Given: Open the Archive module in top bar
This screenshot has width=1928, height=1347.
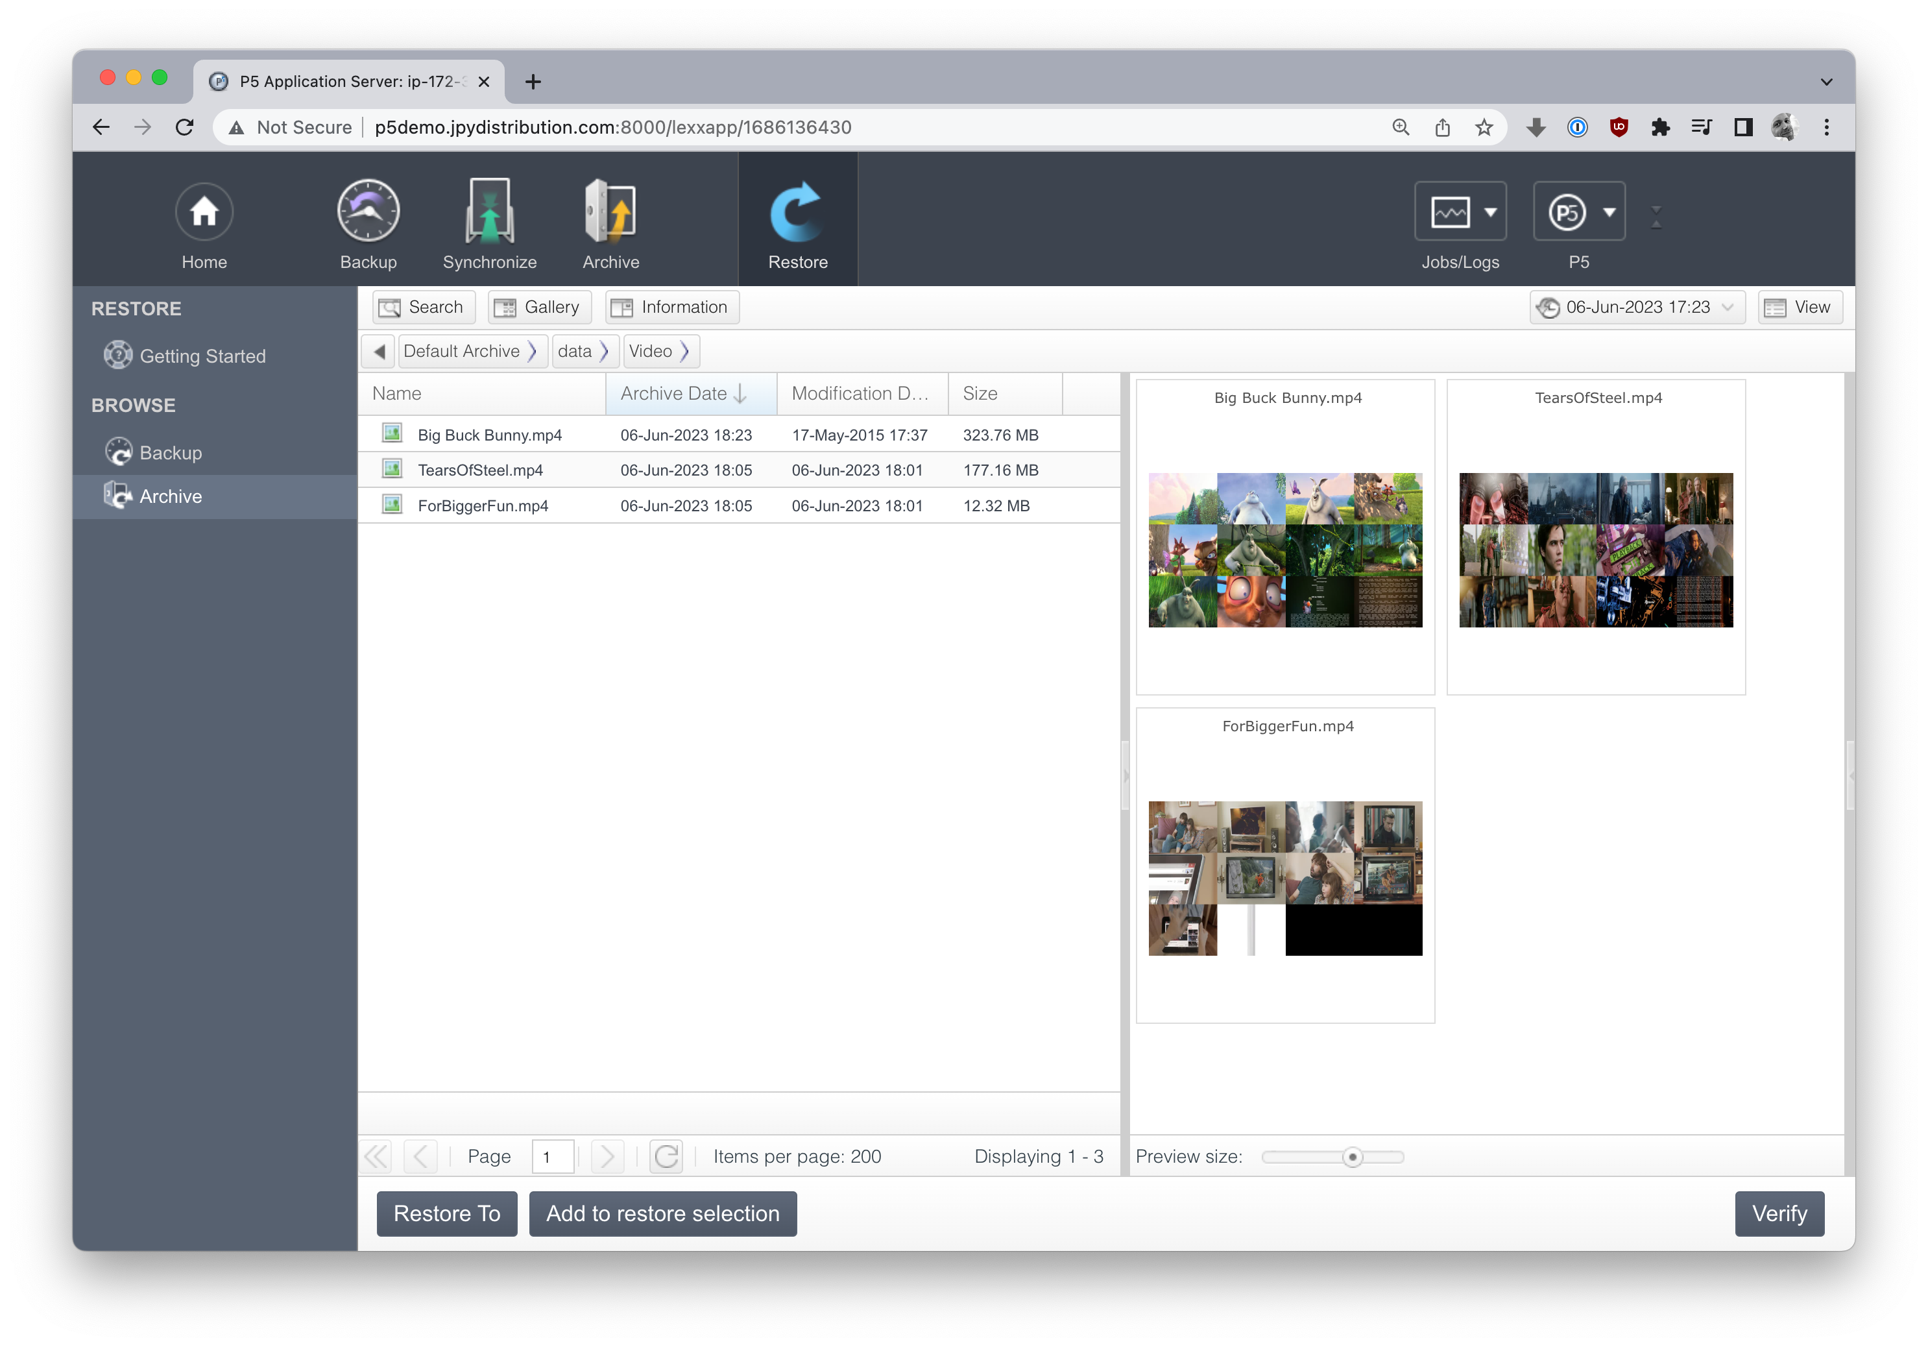Looking at the screenshot, I should click(x=610, y=225).
